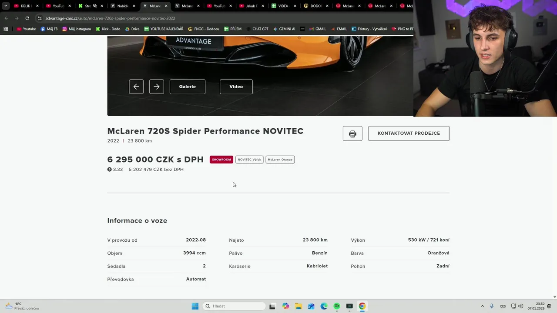Click the red SHOWROOM badge
The height and width of the screenshot is (313, 557).
[x=221, y=160]
